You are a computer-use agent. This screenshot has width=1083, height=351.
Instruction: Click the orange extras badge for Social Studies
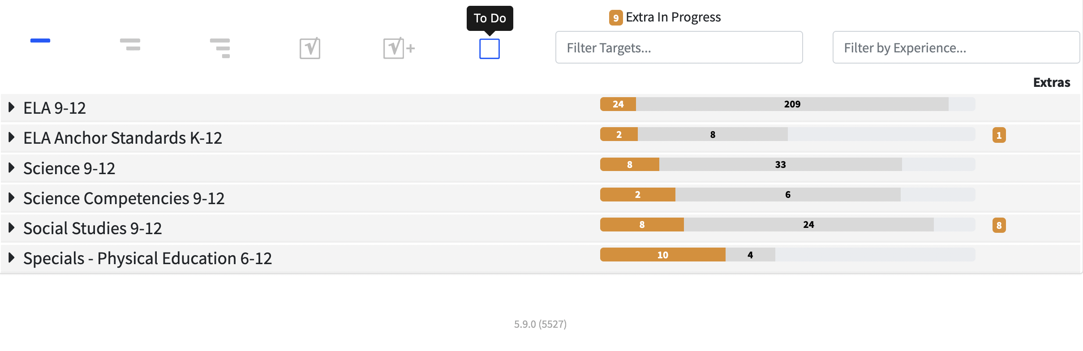coord(999,225)
